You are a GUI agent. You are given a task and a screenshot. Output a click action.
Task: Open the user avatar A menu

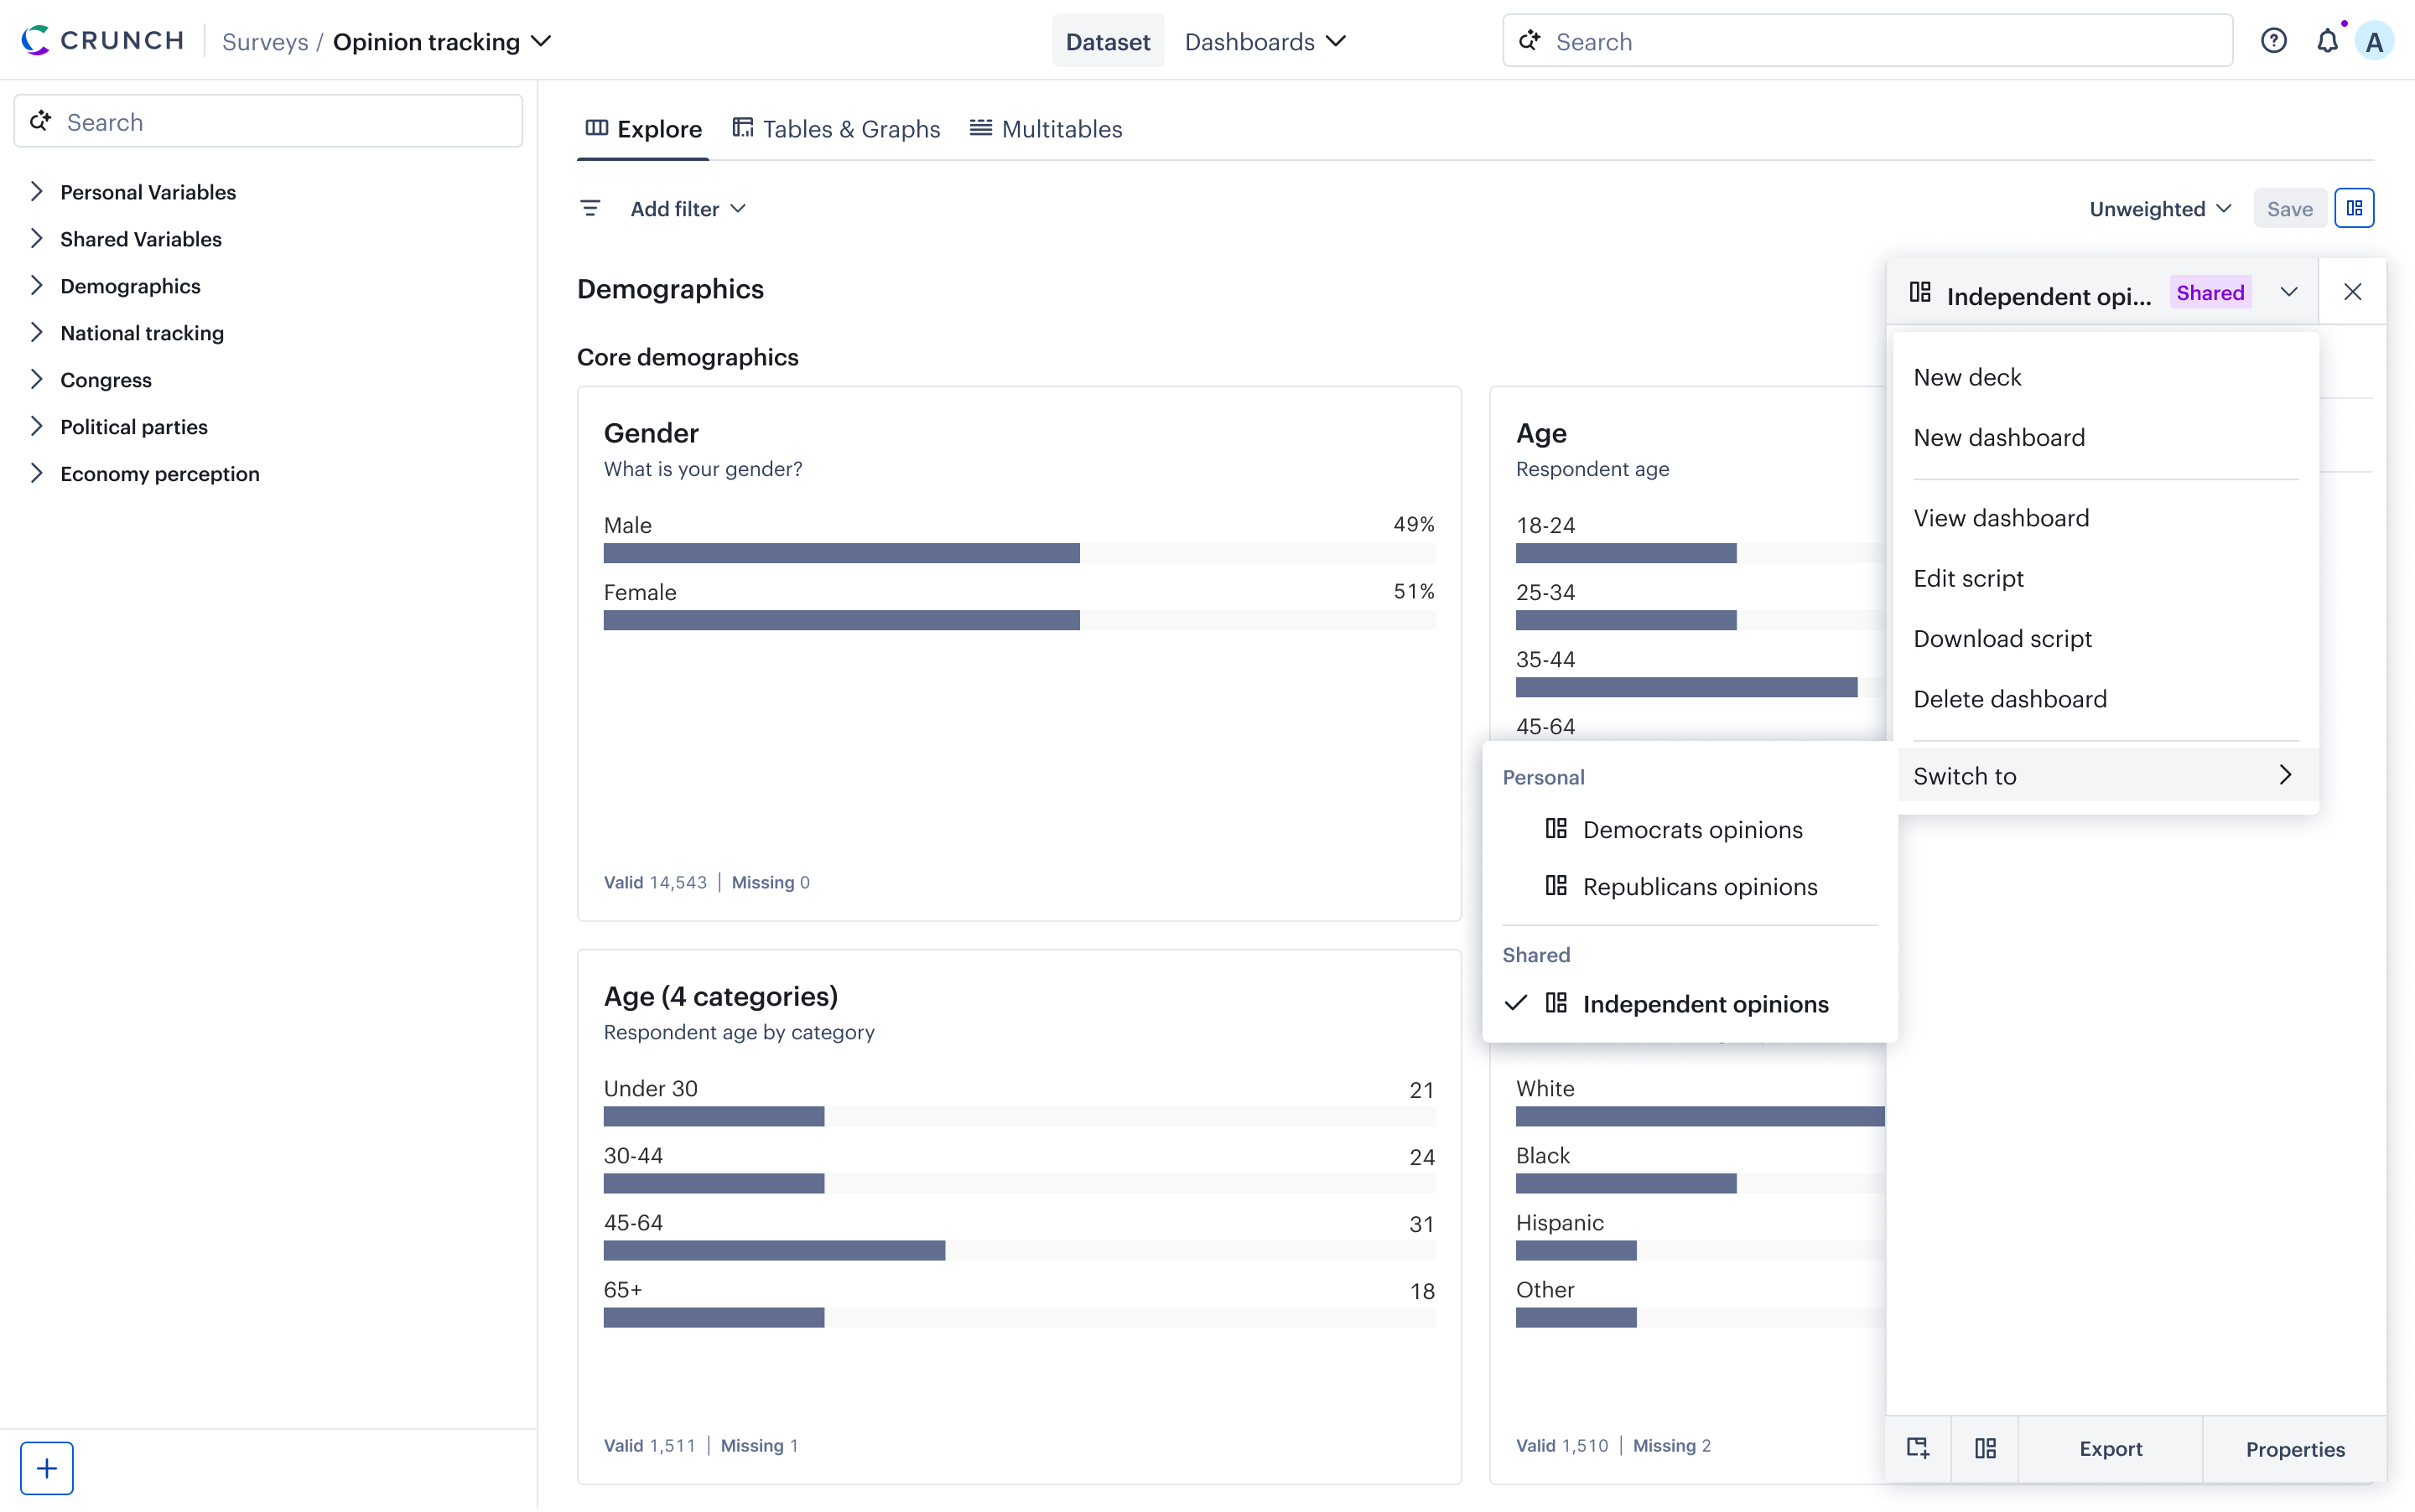2374,42
